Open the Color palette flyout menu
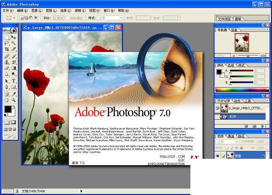This screenshot has width=272, height=195. (x=267, y=65)
